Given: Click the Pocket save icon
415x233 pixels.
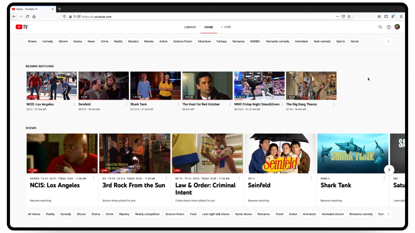Looking at the screenshot, I should [343, 16].
